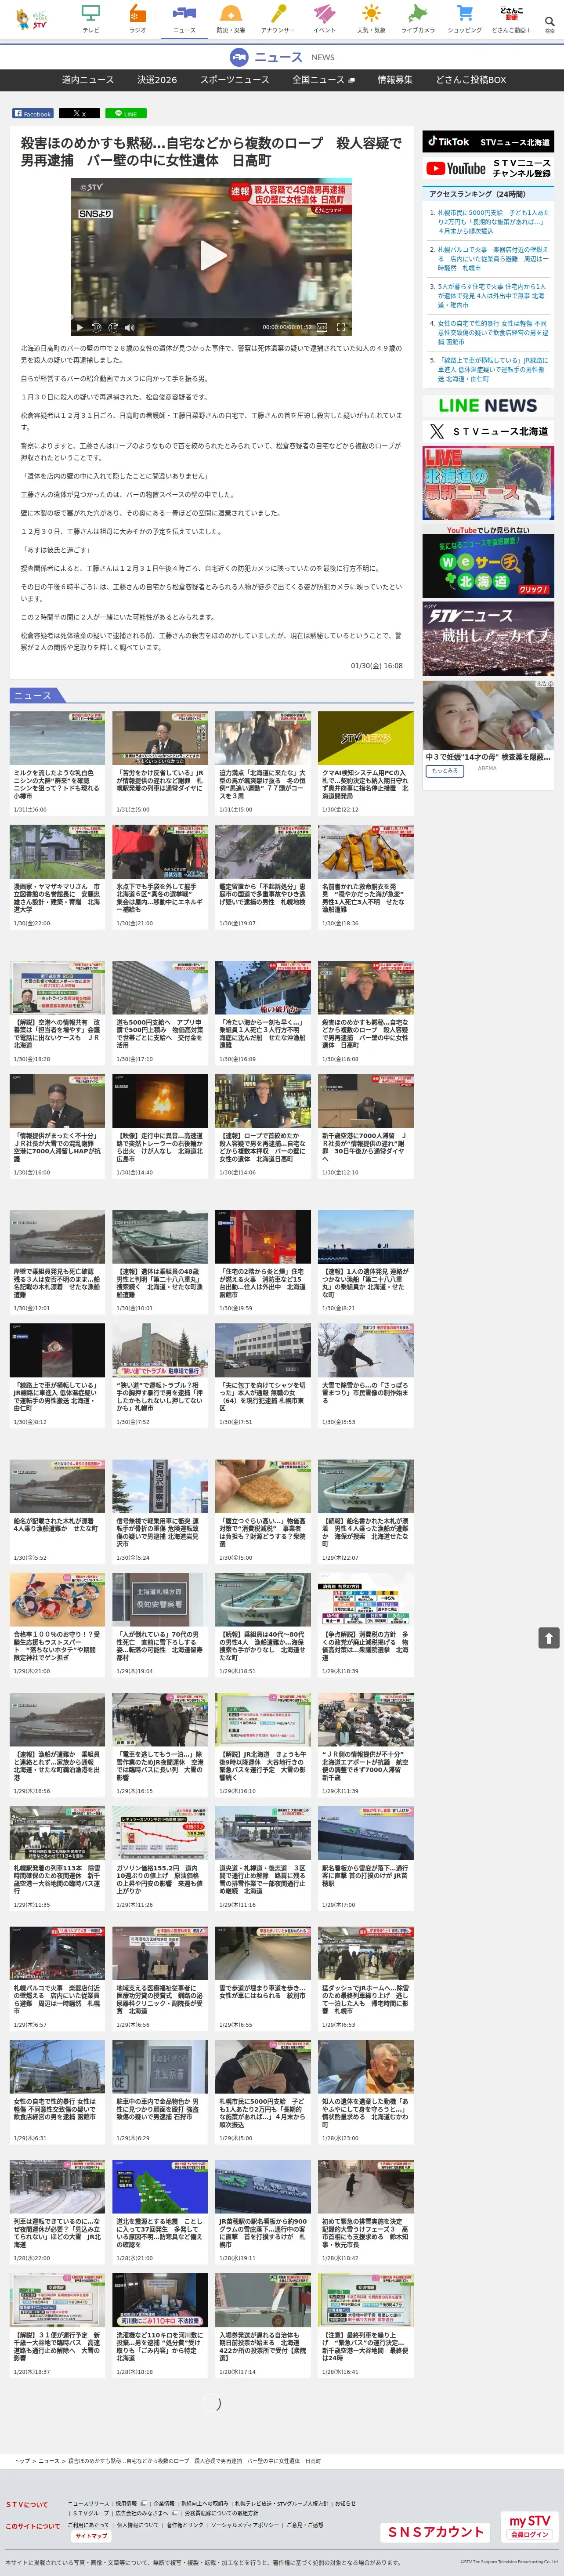Open the X STVニュース北海道 banner

pos(488,432)
